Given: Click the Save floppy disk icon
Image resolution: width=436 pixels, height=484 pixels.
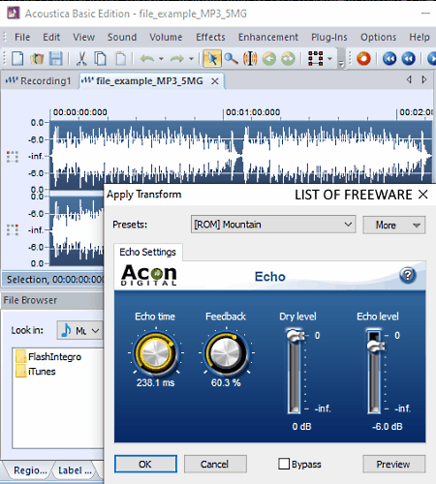Looking at the screenshot, I should tap(55, 59).
